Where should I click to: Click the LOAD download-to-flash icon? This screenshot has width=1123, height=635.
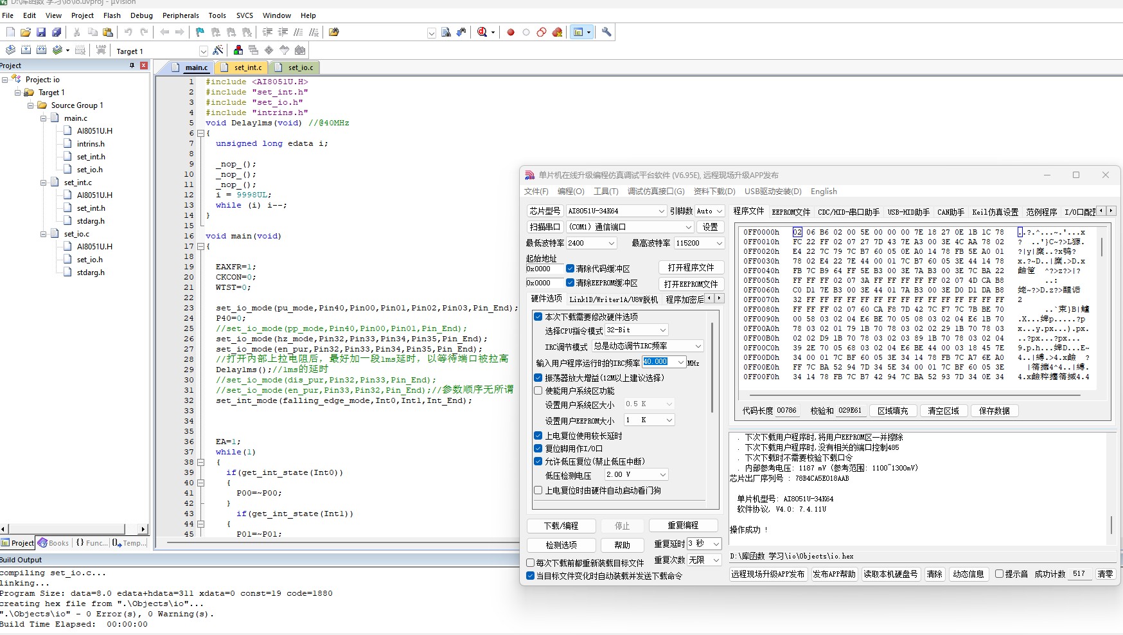click(x=101, y=50)
